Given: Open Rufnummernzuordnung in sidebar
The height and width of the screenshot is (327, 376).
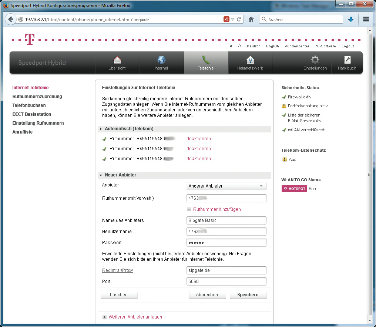Looking at the screenshot, I should point(37,97).
